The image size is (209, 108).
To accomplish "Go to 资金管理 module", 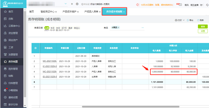I will (13, 33).
